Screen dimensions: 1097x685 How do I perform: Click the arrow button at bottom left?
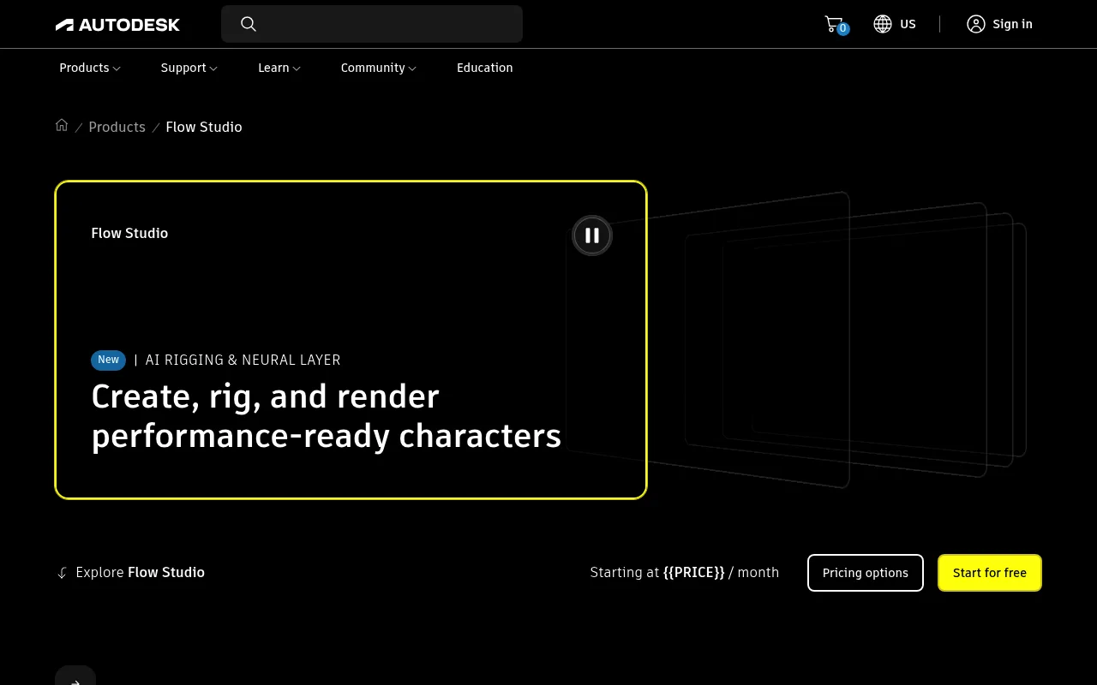click(75, 676)
